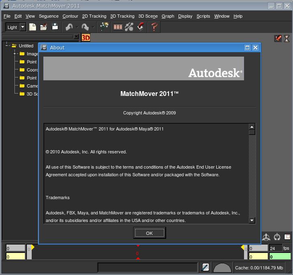Click the Undo arrow icon
Viewport: 293px width, 275px height.
click(69, 27)
